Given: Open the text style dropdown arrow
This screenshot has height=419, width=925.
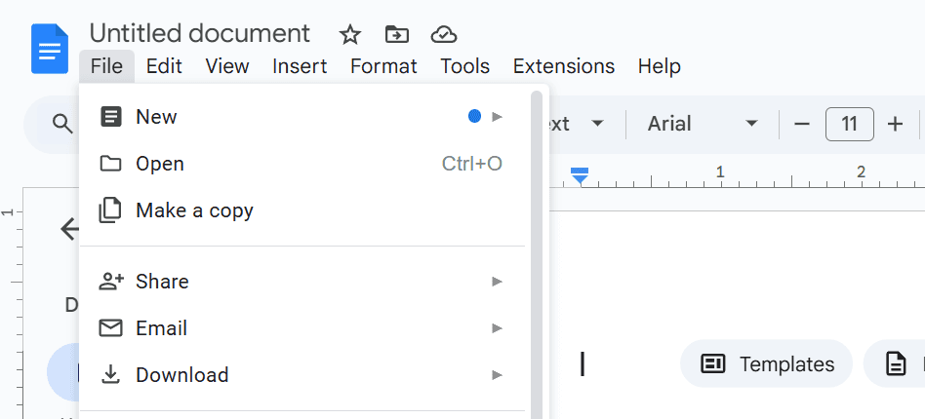Looking at the screenshot, I should pos(597,124).
